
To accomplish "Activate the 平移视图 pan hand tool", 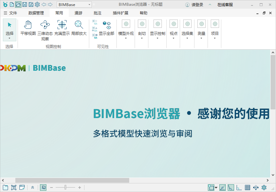I will tap(28, 28).
